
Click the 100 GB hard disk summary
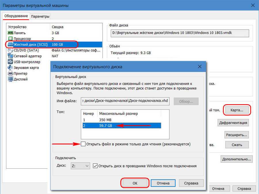57,44
